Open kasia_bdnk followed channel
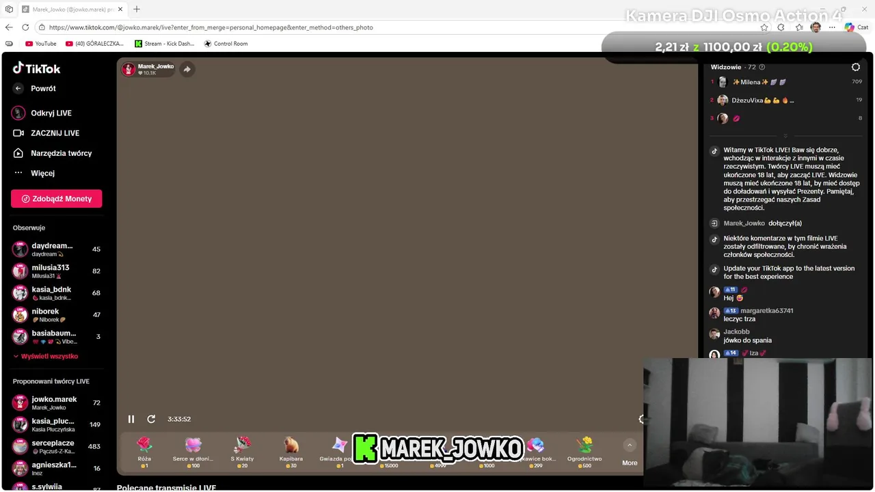The image size is (875, 492). click(x=56, y=293)
